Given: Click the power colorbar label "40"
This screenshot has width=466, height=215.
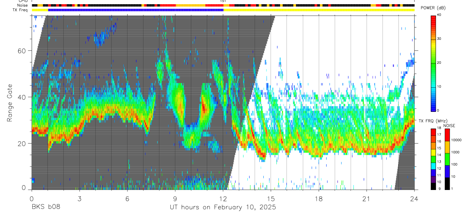Looking at the screenshot, I should [x=439, y=15].
